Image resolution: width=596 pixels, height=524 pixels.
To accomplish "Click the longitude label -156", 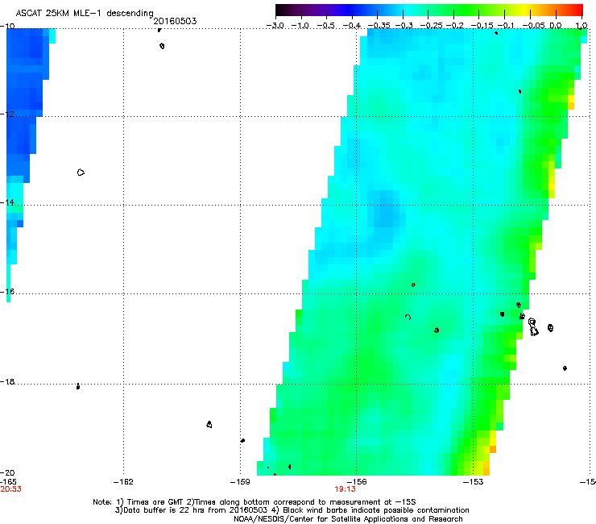I will [357, 482].
